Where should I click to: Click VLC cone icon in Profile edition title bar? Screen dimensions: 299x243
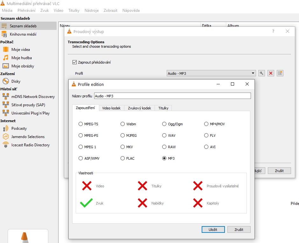coord(73,84)
